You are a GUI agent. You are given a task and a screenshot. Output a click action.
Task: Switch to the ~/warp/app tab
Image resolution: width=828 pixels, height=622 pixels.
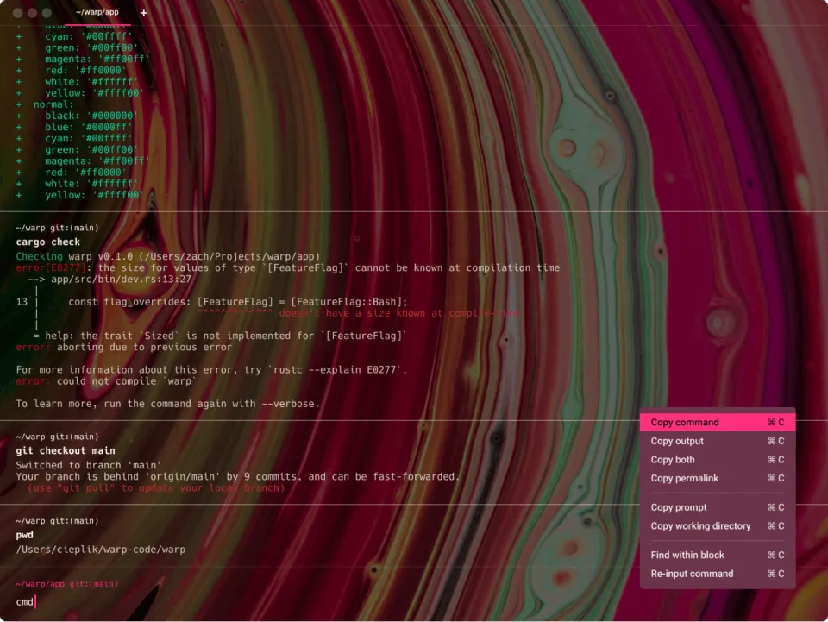(x=98, y=12)
